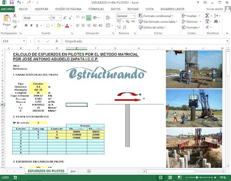This screenshot has height=181, width=231.
Task: Switch to DATOS ribbon tab
Action: pyautogui.click(x=115, y=9)
